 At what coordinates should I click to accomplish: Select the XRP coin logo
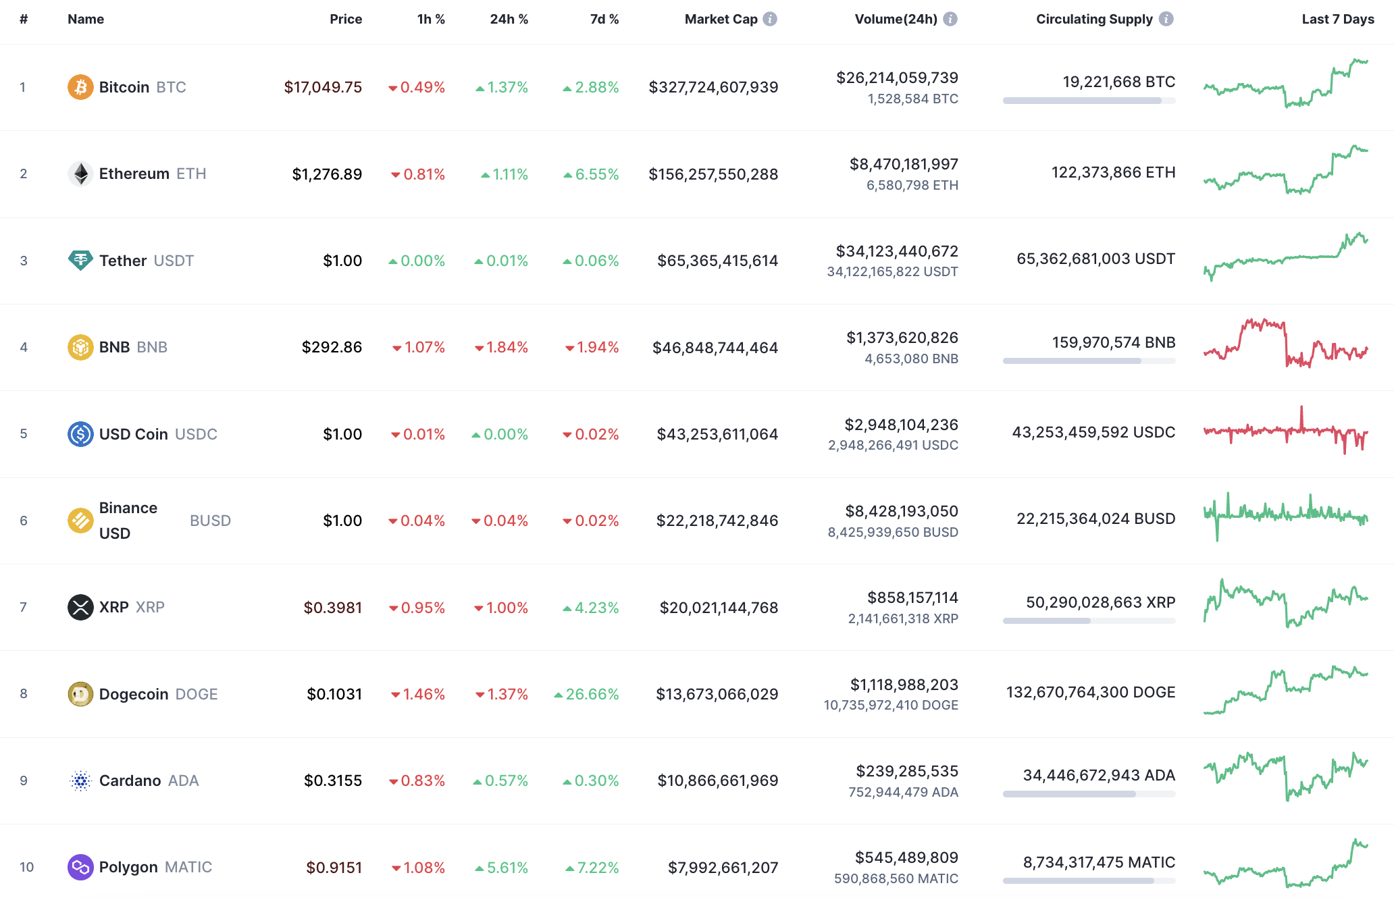click(80, 607)
